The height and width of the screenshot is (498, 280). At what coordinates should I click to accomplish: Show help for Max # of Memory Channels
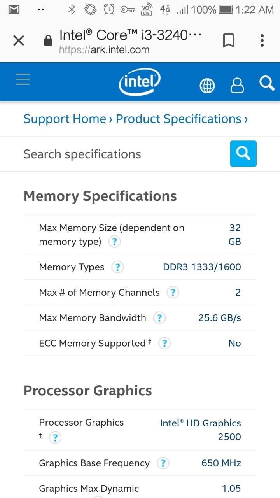coord(173,293)
